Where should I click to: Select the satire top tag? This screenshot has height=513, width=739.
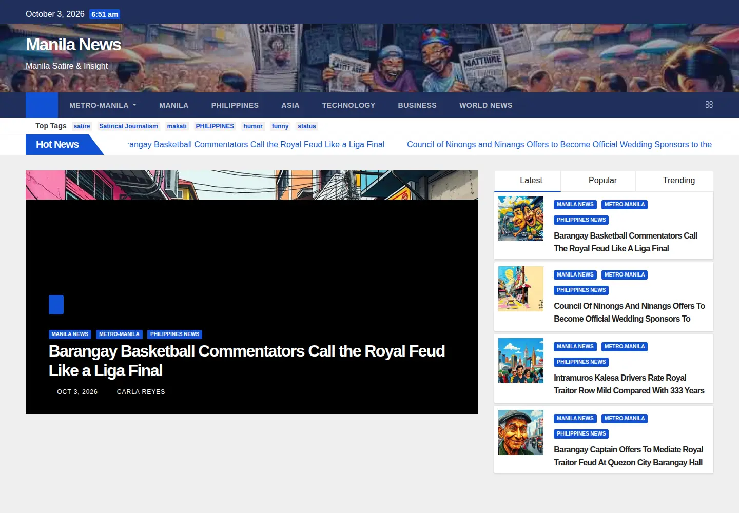[x=82, y=126]
